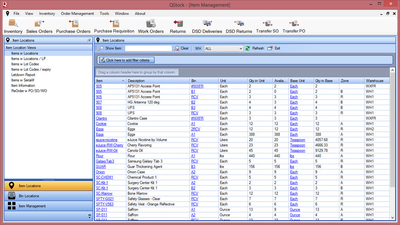
Task: Click the Transfer SO toolbar icon
Action: [x=267, y=26]
